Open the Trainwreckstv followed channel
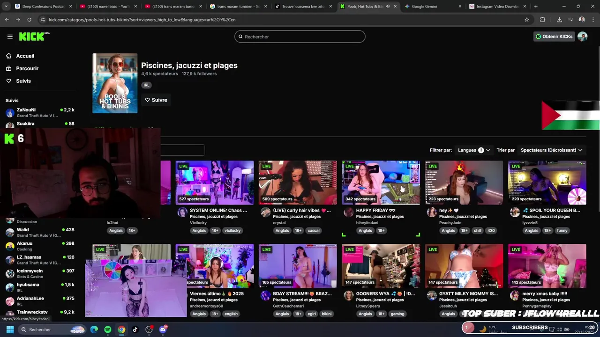This screenshot has width=600, height=337. (x=40, y=313)
